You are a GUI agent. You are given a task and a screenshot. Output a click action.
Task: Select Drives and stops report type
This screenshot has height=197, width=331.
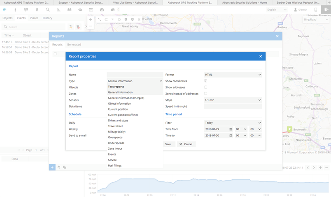pyautogui.click(x=118, y=120)
